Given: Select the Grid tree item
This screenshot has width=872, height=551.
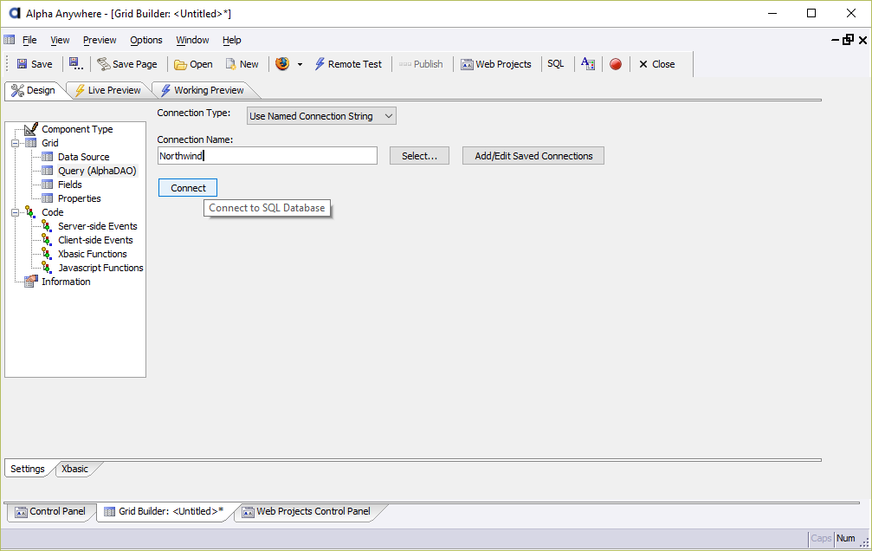Looking at the screenshot, I should (50, 143).
